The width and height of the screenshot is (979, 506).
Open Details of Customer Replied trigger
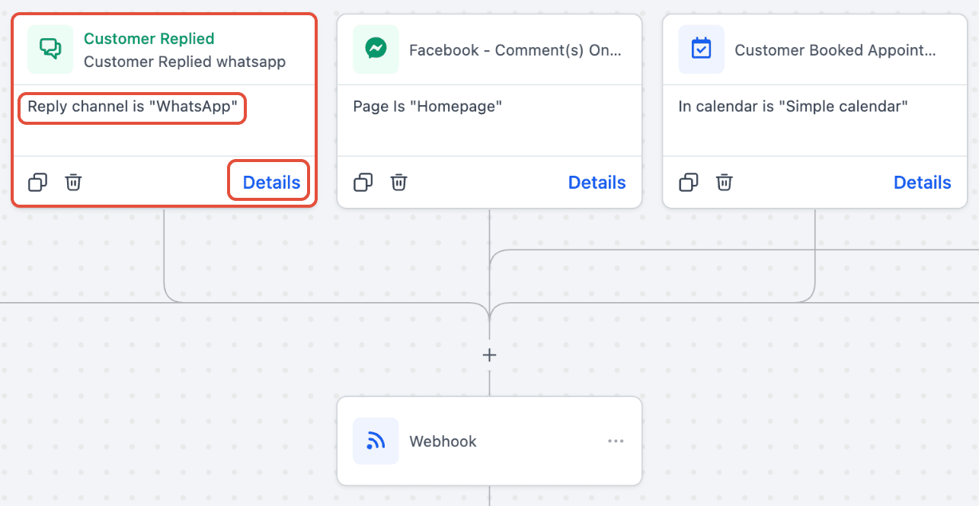pyautogui.click(x=271, y=183)
